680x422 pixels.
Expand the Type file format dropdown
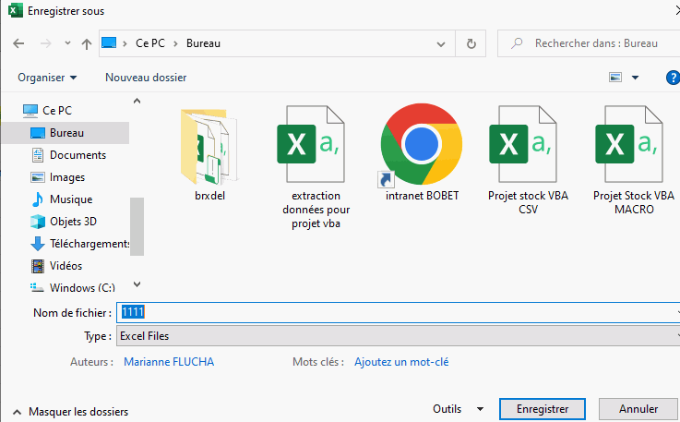397,336
